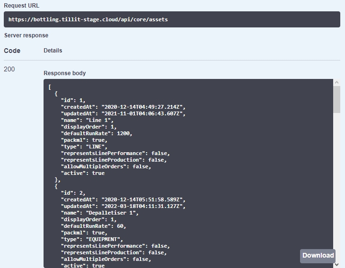Click the Request URL text box
Screen dimensions: 345x268
(x=172, y=19)
